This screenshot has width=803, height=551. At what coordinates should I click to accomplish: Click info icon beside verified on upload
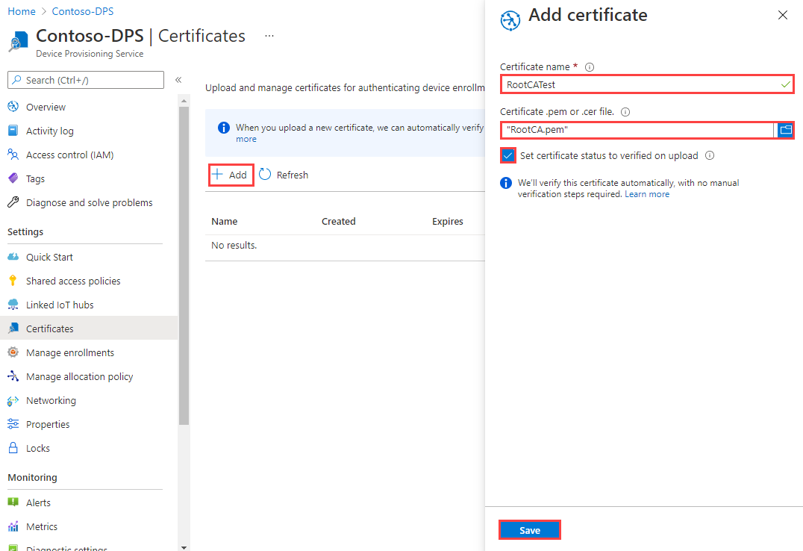710,155
